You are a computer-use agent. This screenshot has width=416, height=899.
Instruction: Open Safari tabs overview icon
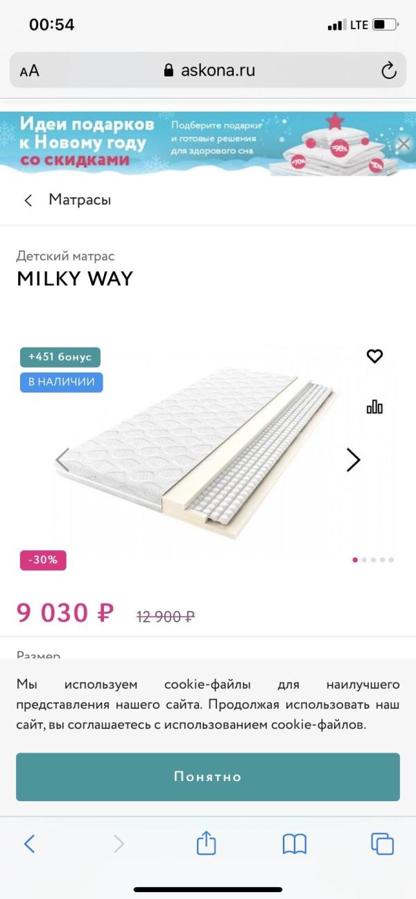click(x=382, y=844)
